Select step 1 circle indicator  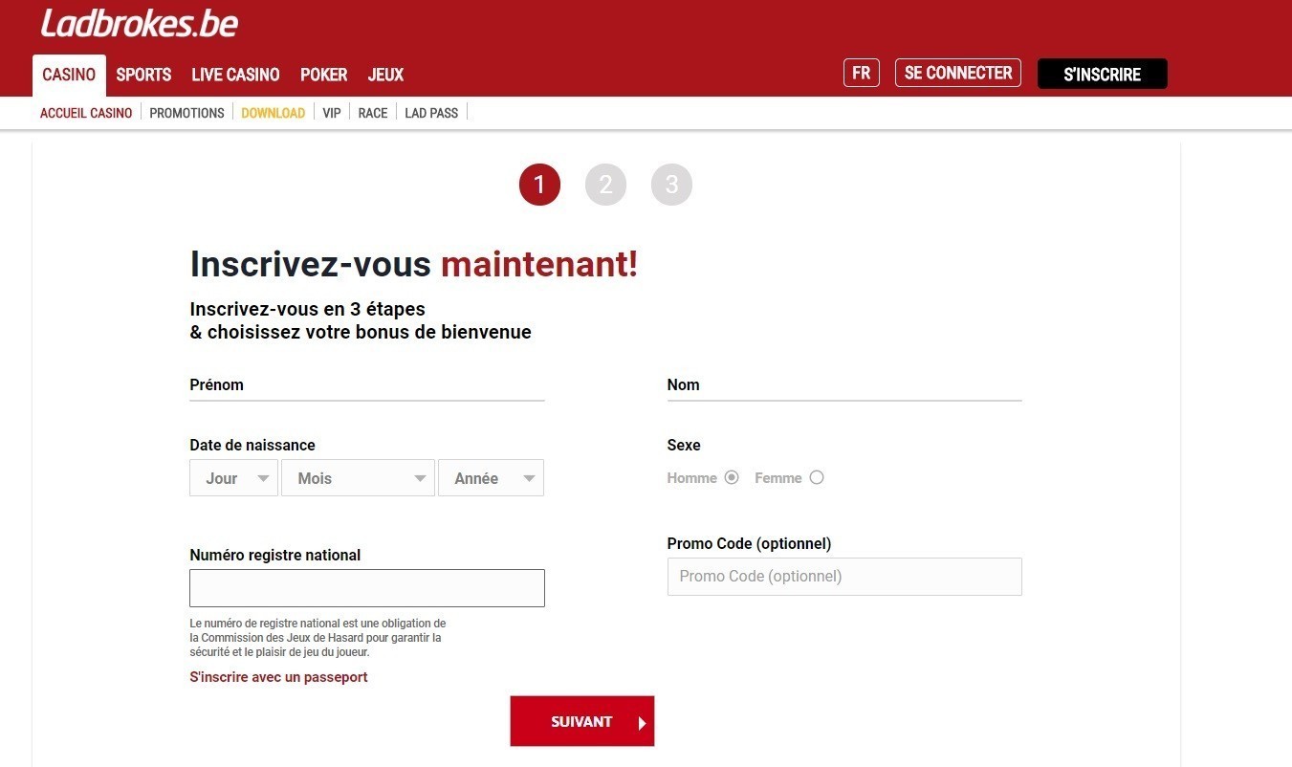pyautogui.click(x=539, y=185)
